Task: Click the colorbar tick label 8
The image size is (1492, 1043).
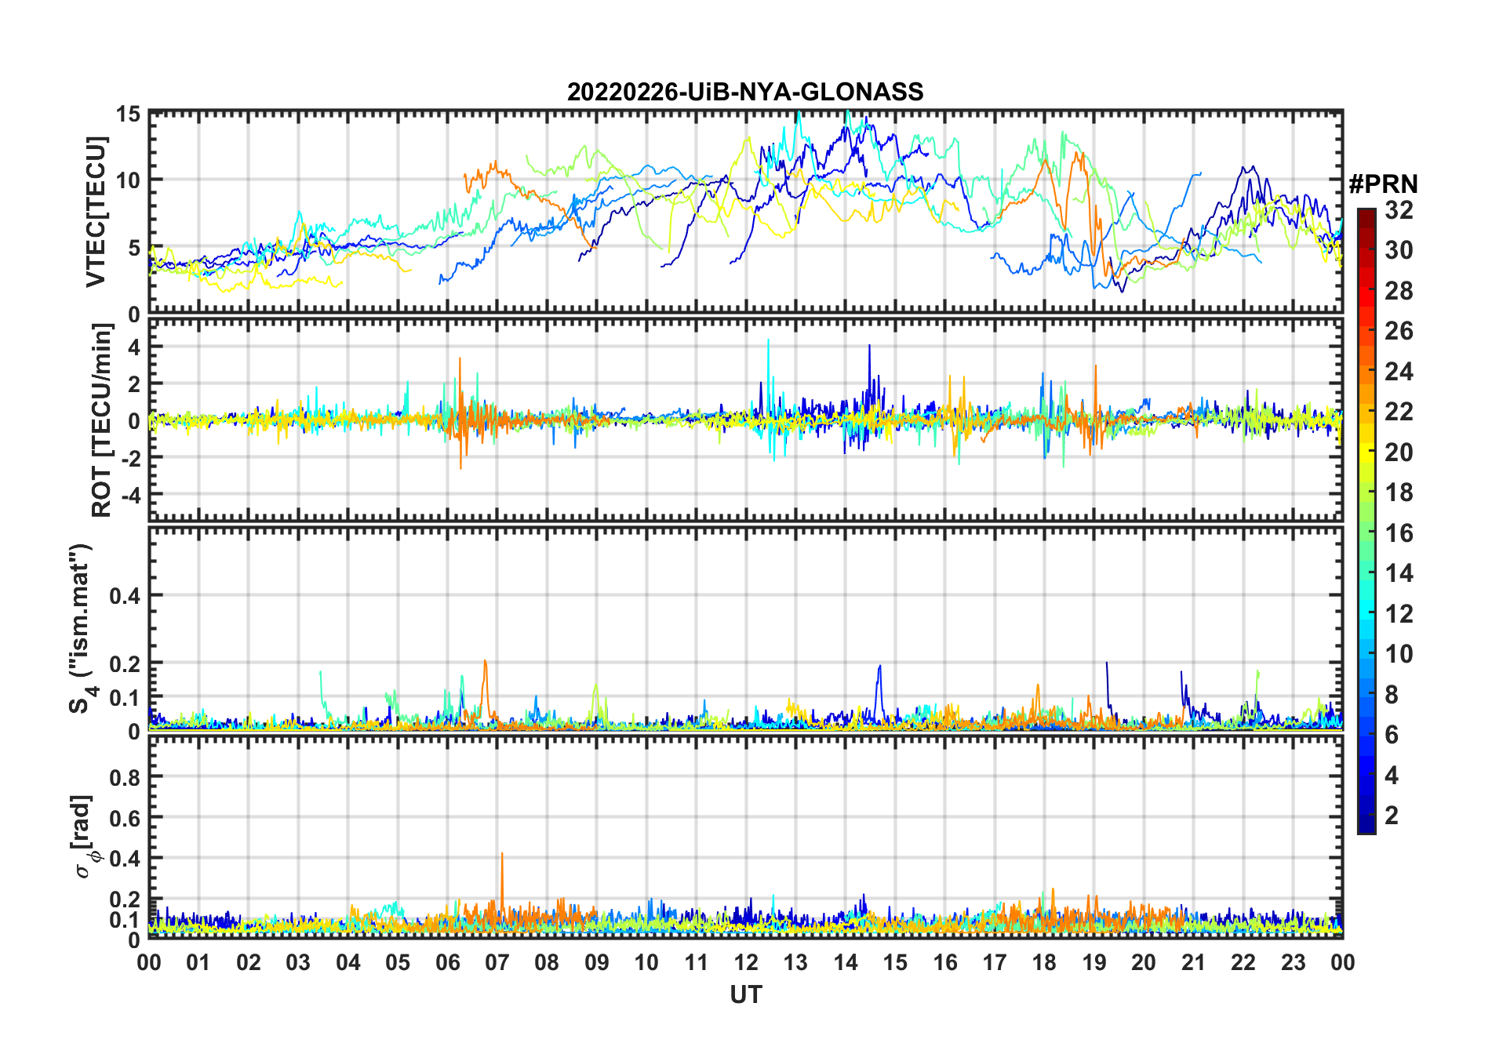Action: point(1392,694)
